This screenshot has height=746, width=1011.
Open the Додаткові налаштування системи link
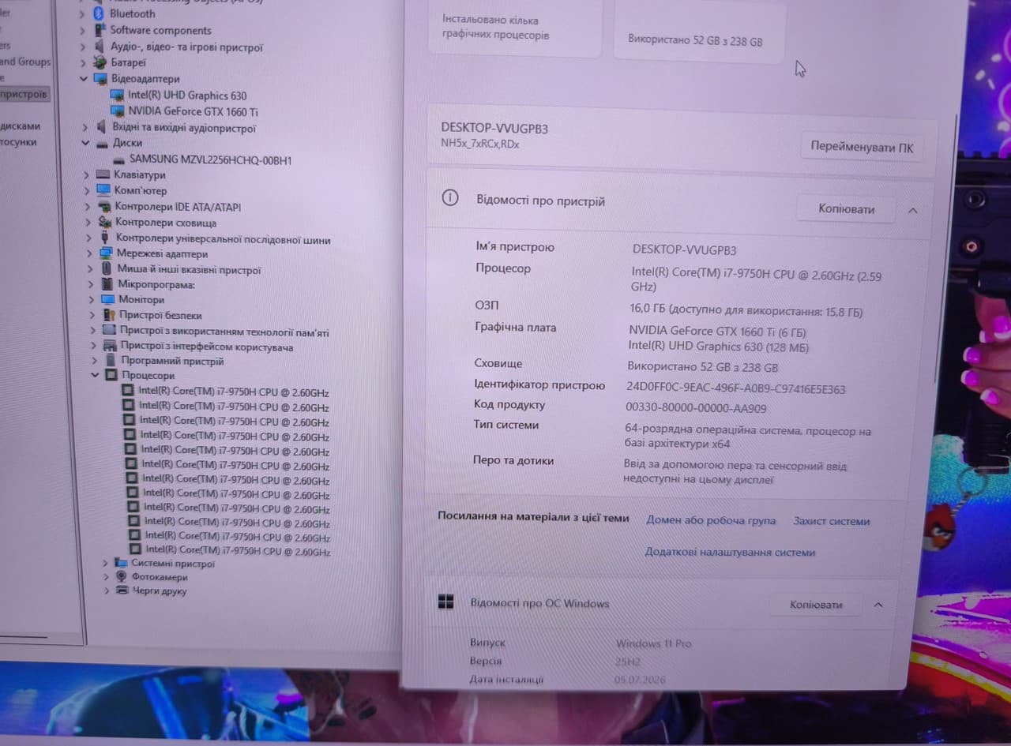tap(730, 552)
